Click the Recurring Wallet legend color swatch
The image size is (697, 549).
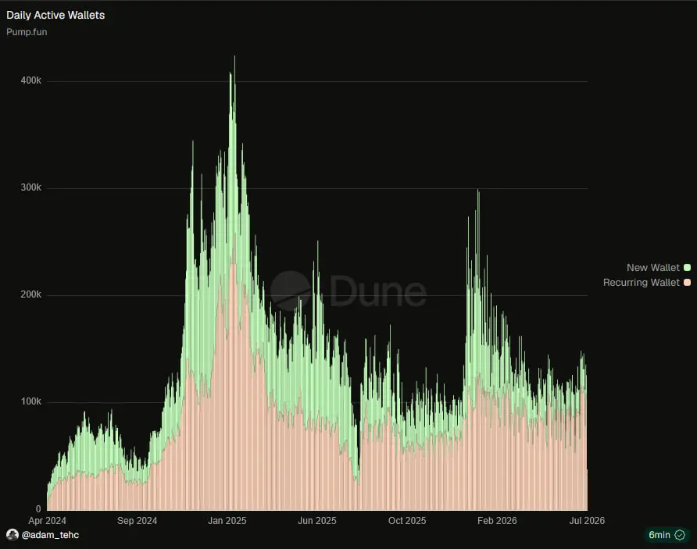pos(687,283)
